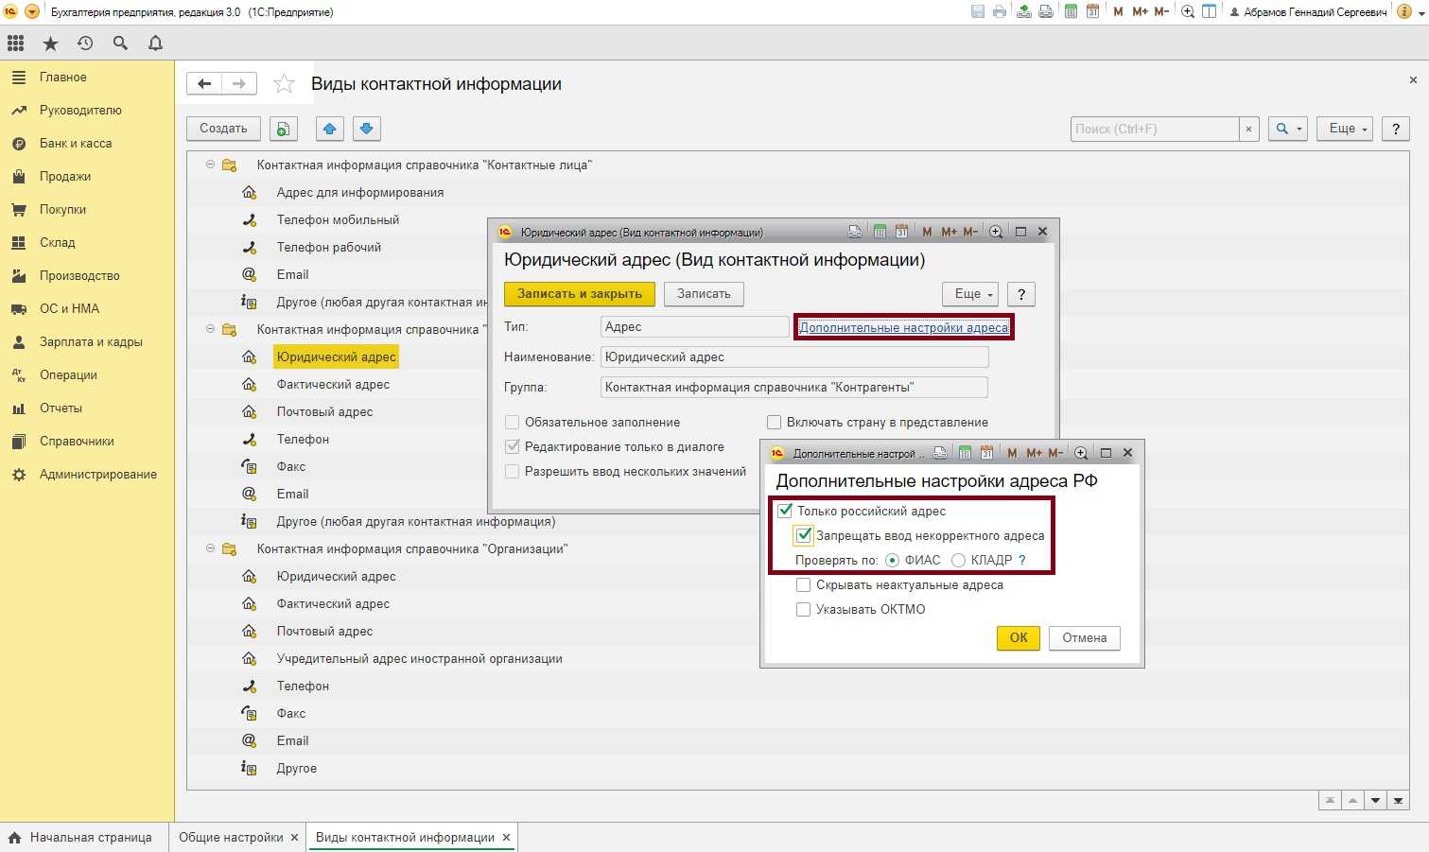The image size is (1429, 852).
Task: Open the search magnifier in top panel
Action: 120,43
